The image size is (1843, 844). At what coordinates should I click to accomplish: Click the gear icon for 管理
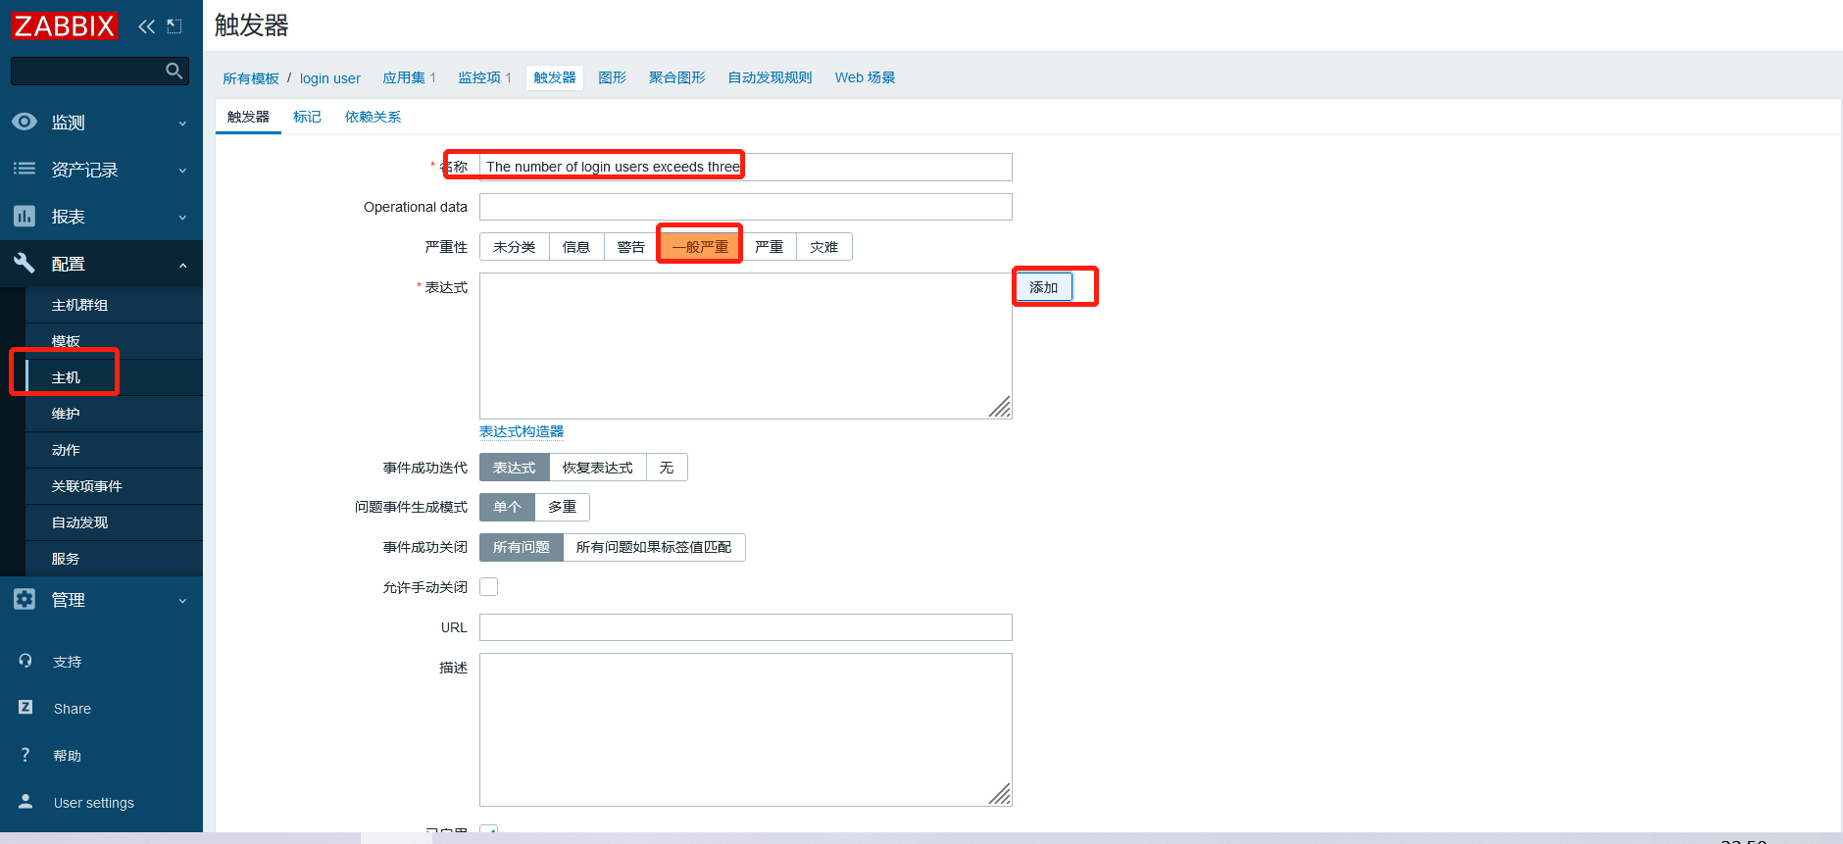coord(25,599)
